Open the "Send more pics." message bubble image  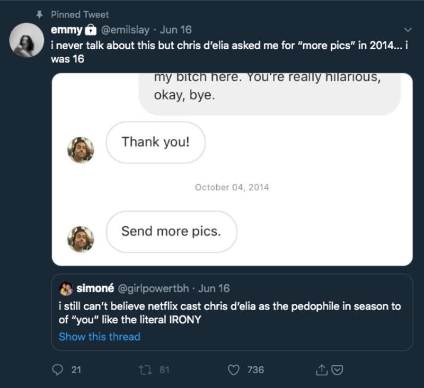tap(171, 232)
